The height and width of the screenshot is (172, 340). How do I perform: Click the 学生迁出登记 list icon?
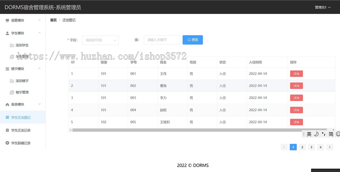(8, 117)
